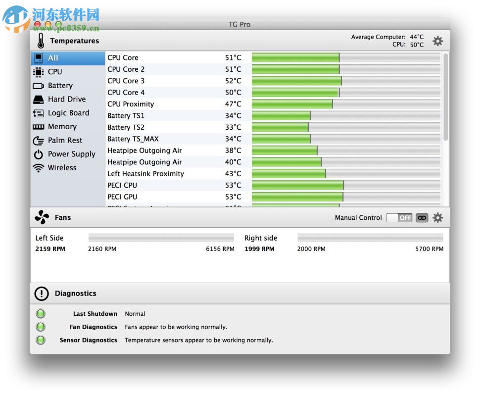Screen dimensions: 480x396
Task: Select the All sensors category
Action: (53, 58)
